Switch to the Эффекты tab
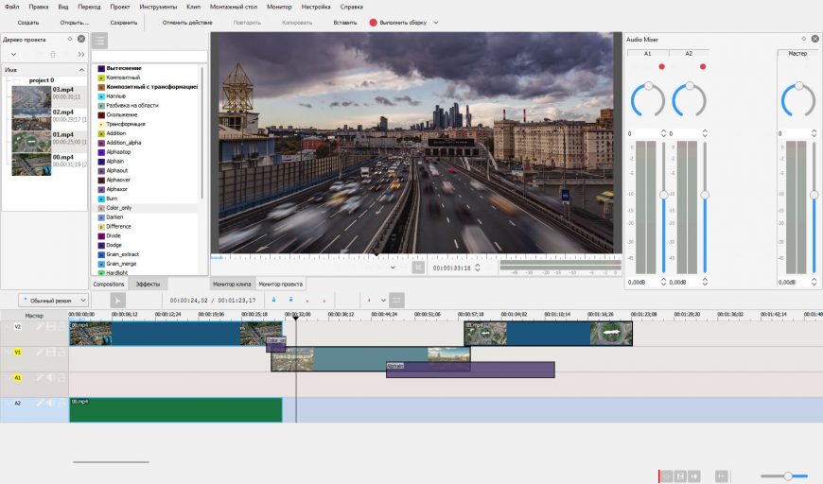The height and width of the screenshot is (484, 823). (x=148, y=284)
